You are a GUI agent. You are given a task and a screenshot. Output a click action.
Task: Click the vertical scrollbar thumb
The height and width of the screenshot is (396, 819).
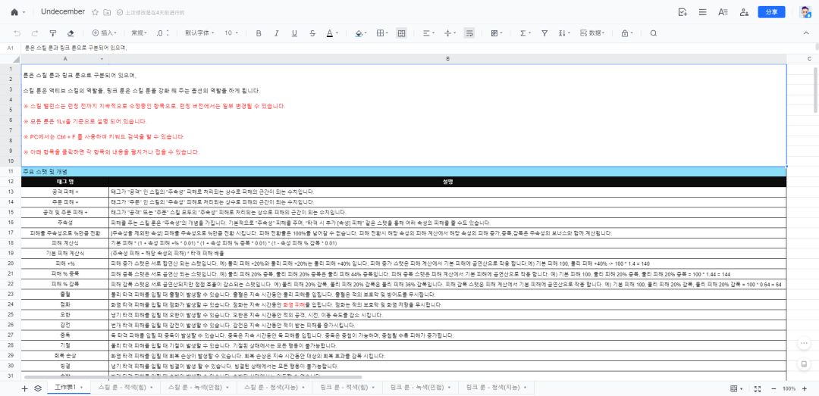coord(815,90)
